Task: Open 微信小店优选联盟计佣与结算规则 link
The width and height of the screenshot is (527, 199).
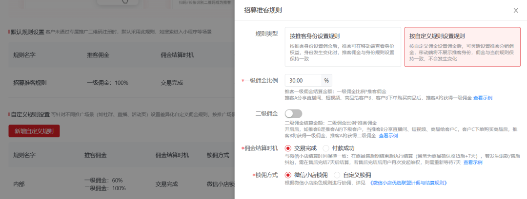Action: point(407,183)
